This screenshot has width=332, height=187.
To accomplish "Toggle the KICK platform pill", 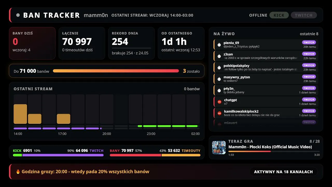I will point(279,15).
